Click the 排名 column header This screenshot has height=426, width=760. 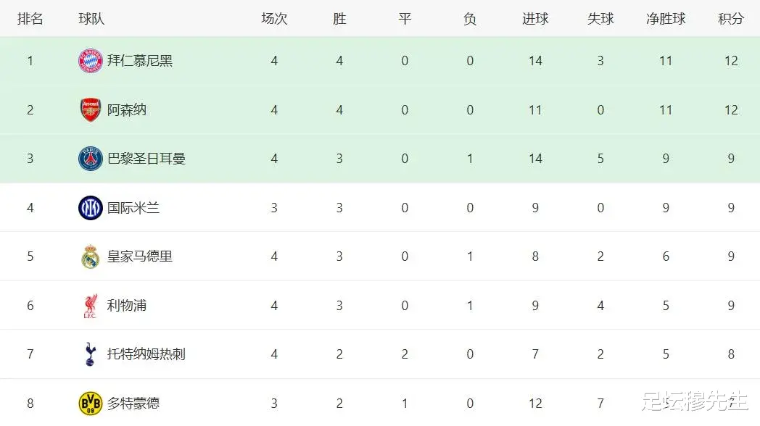click(30, 19)
